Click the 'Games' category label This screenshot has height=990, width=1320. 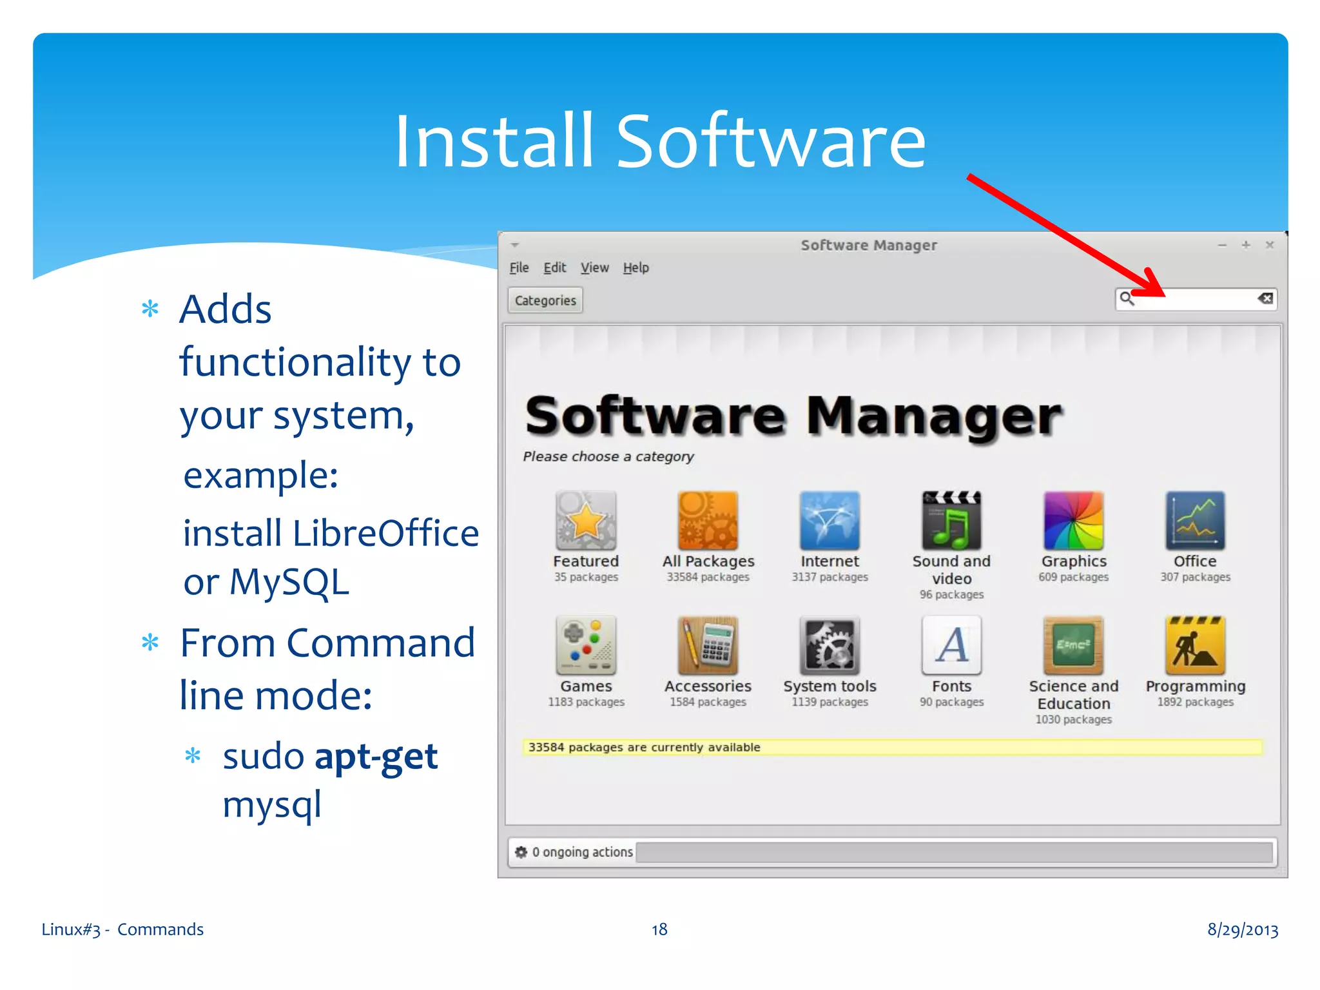[586, 686]
